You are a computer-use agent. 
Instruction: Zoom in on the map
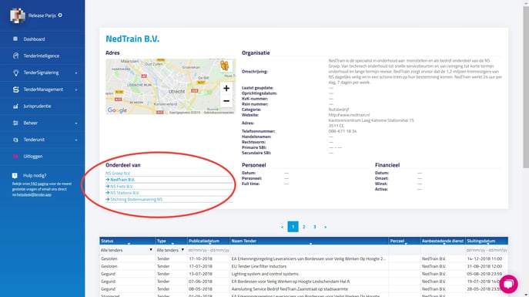pyautogui.click(x=226, y=89)
